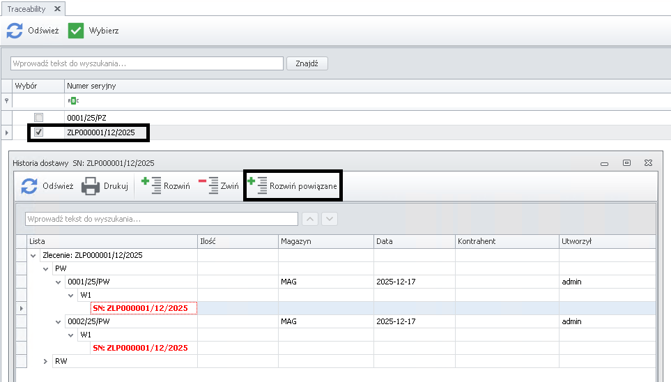671x382 pixels.
Task: Close the Traceability tab
Action: [57, 9]
